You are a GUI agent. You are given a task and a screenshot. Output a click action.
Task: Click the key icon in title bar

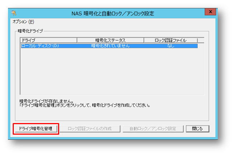tap(14, 13)
